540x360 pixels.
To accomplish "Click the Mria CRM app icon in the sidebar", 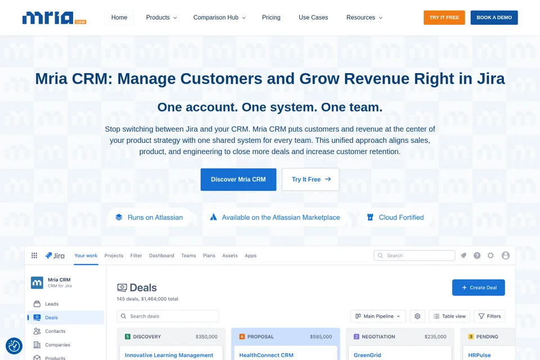I will (37, 283).
